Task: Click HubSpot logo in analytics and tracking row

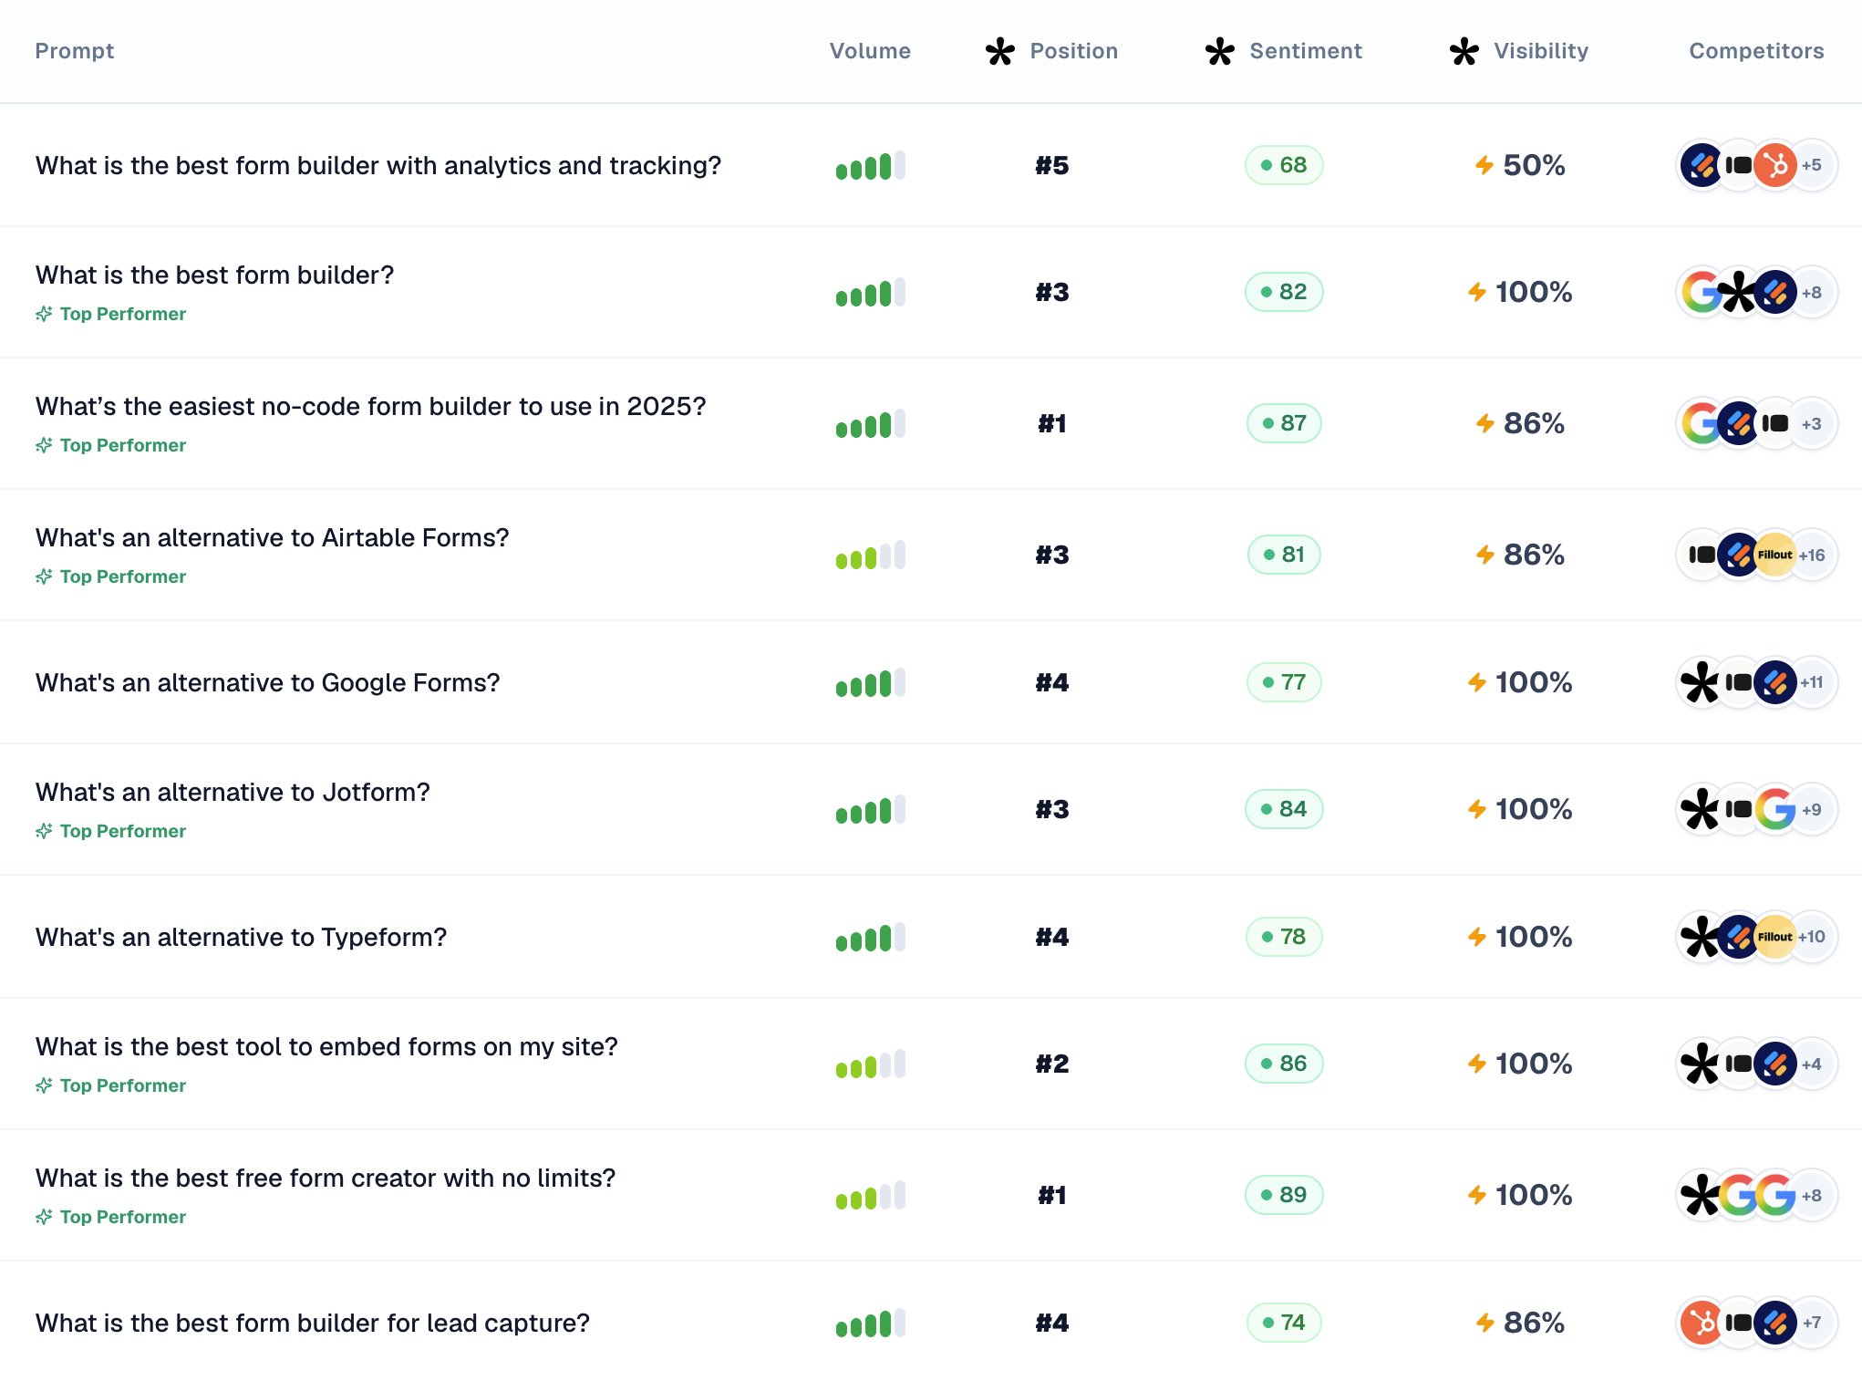Action: point(1774,165)
